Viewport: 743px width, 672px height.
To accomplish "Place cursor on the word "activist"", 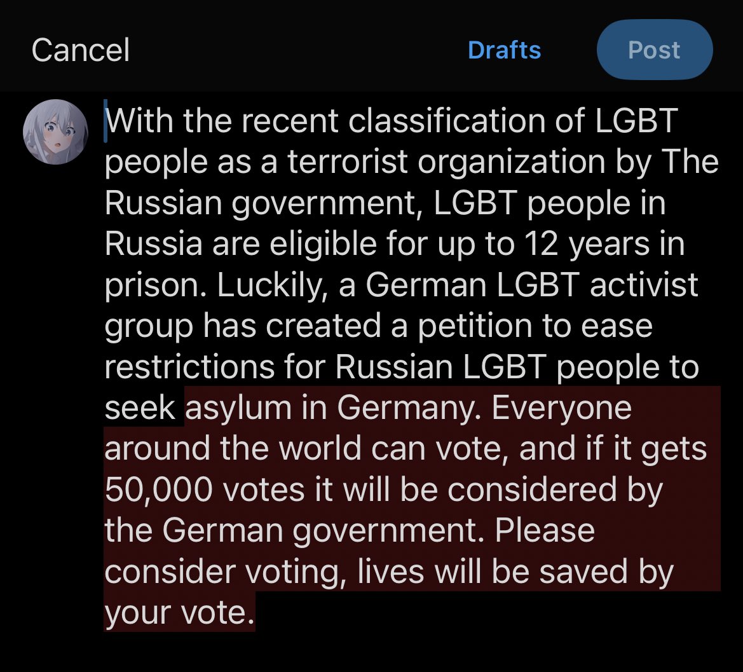I will click(x=644, y=285).
